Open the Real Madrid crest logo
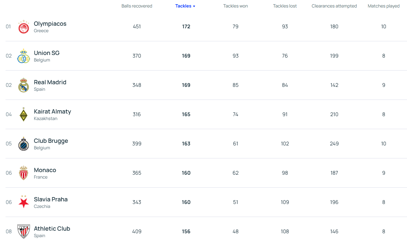Viewport: 407px width, 243px height. [23, 85]
